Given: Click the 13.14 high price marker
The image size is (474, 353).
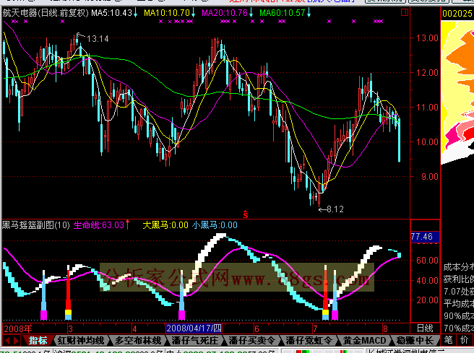Looking at the screenshot, I should (98, 39).
